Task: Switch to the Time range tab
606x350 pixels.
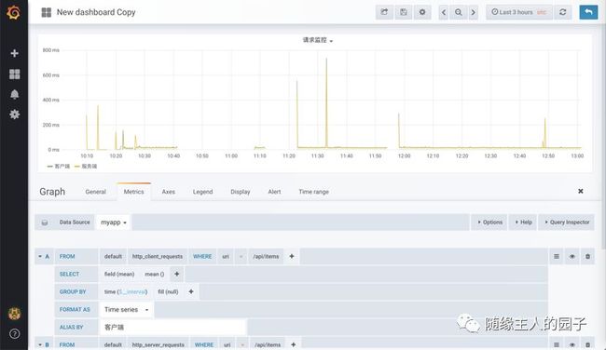Action: click(313, 192)
